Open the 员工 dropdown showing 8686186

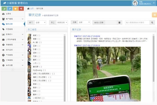[62, 22]
